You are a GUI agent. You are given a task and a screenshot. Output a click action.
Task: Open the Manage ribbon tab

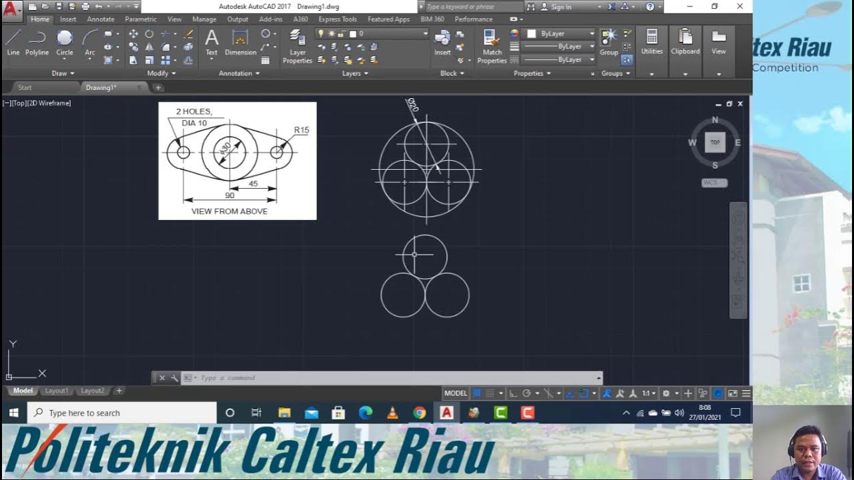(x=204, y=19)
